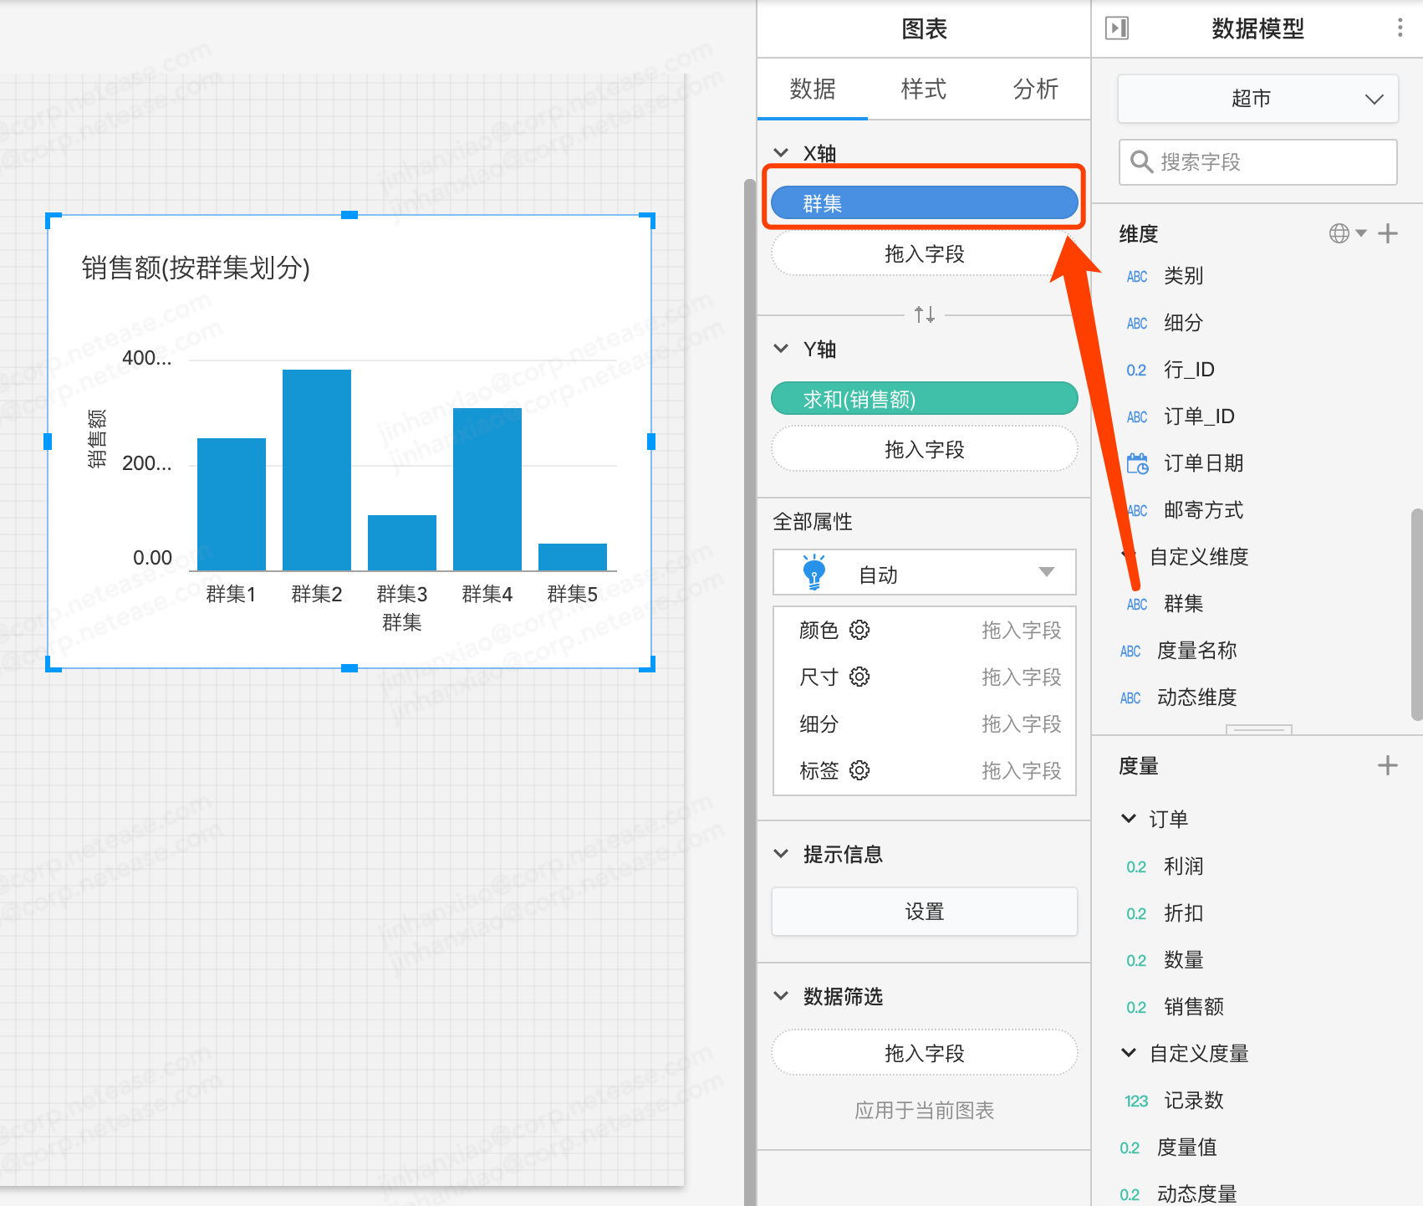Open color settings gear icon
Screen dimensions: 1423x1206
859,630
